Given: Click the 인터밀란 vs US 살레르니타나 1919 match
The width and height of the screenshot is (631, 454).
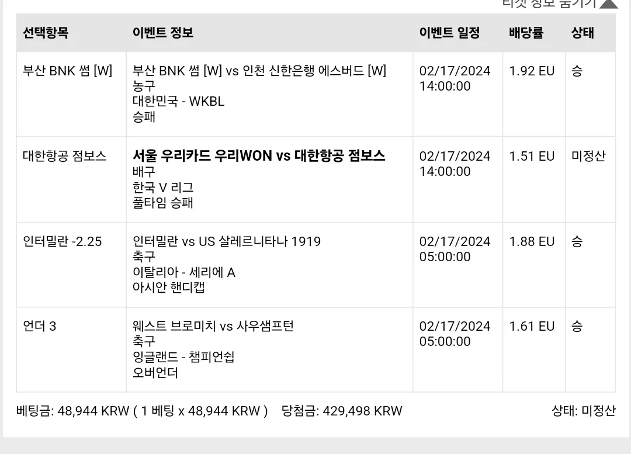Looking at the screenshot, I should coord(227,241).
